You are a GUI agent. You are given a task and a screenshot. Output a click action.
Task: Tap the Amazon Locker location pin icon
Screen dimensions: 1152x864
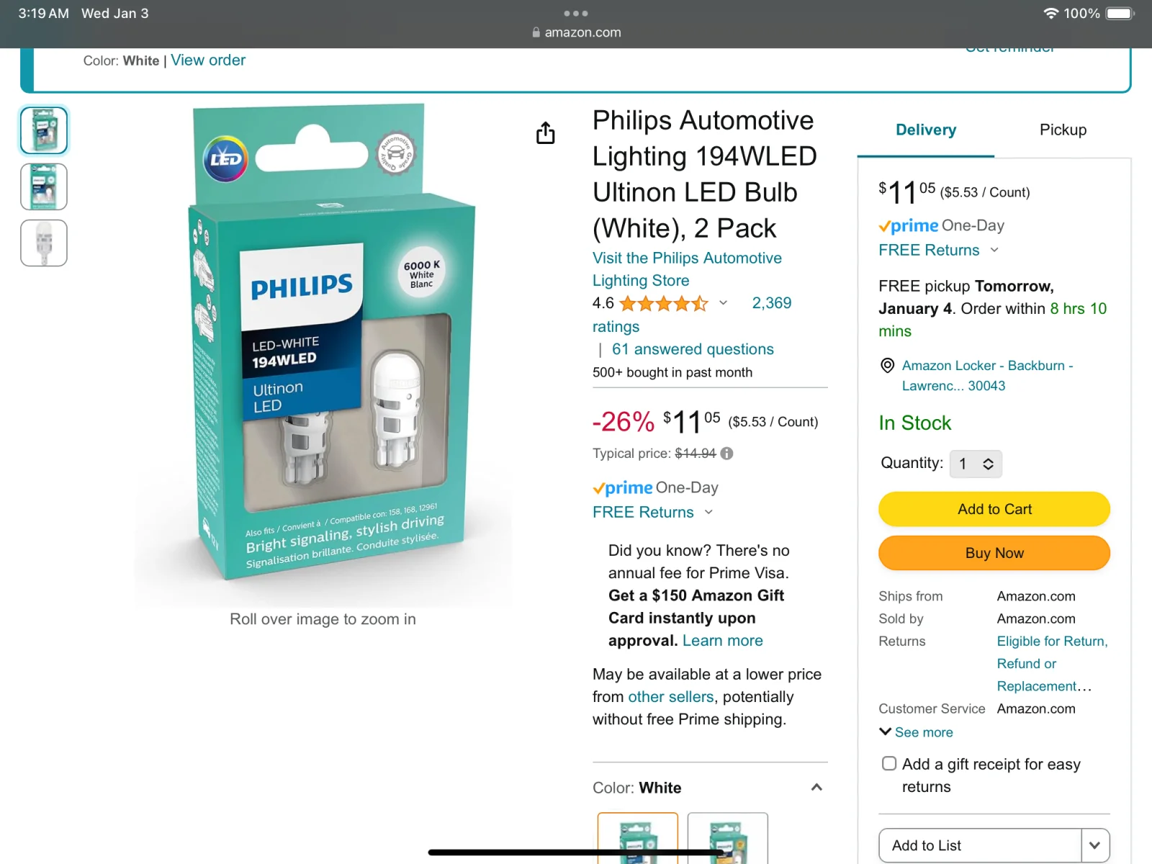tap(888, 366)
